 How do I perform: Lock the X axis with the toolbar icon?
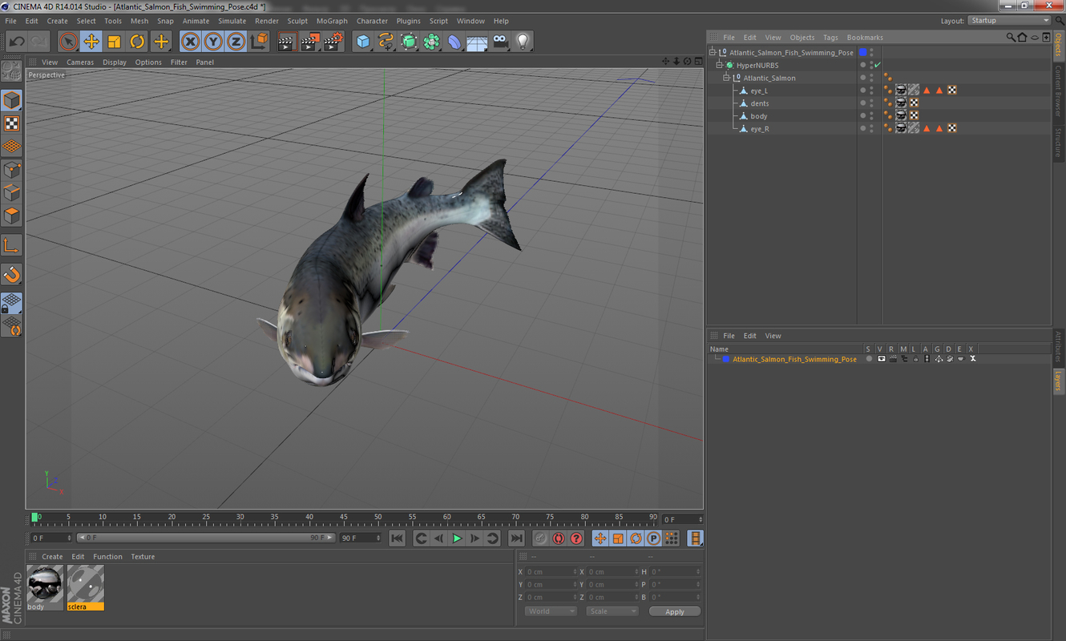pos(190,41)
